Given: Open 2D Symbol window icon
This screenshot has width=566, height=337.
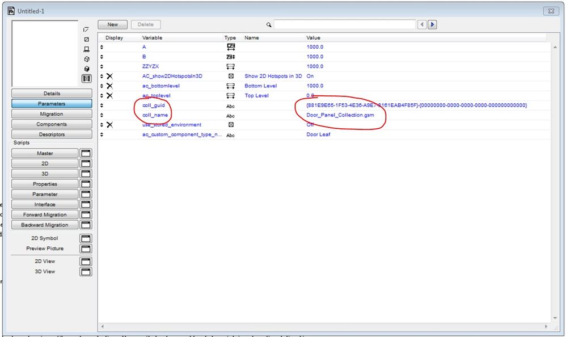Looking at the screenshot, I should [x=86, y=238].
